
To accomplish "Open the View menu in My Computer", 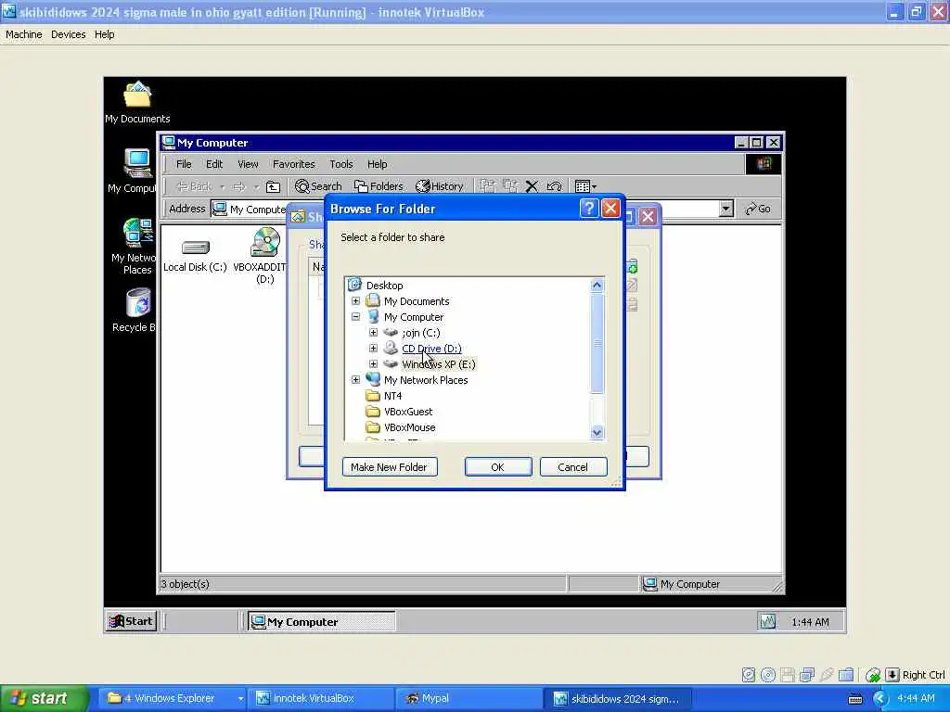I will [x=248, y=164].
